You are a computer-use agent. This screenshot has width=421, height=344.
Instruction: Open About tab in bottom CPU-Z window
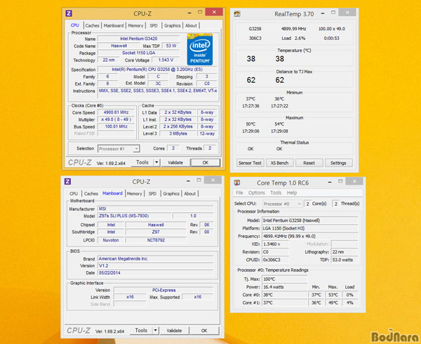tap(190, 193)
